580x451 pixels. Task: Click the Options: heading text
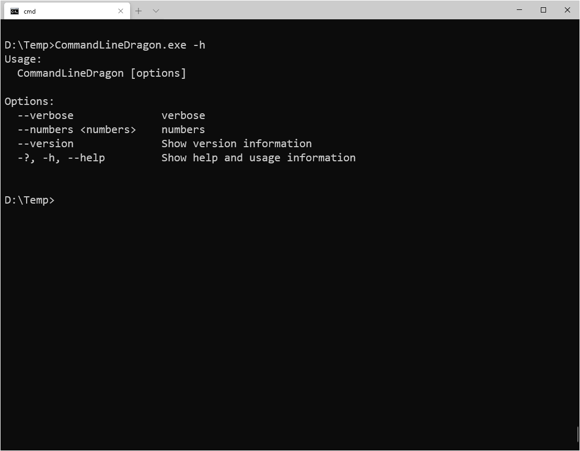28,101
